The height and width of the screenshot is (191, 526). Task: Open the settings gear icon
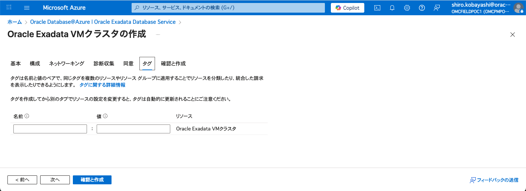[x=407, y=8]
